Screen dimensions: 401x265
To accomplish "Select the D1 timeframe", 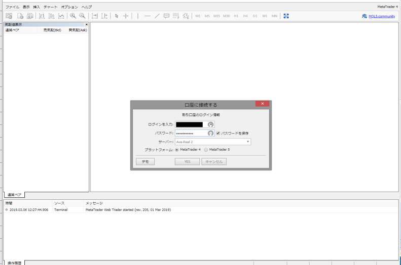I will (255, 16).
